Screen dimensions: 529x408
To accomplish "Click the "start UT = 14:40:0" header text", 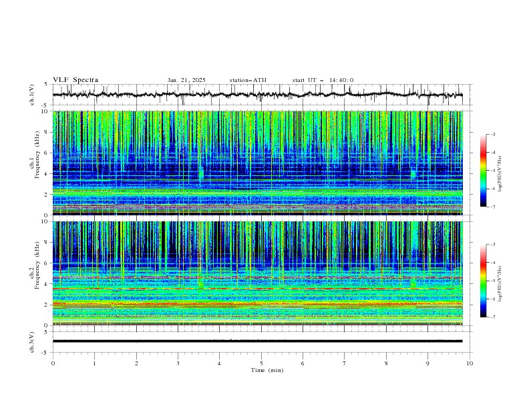I will pos(323,80).
